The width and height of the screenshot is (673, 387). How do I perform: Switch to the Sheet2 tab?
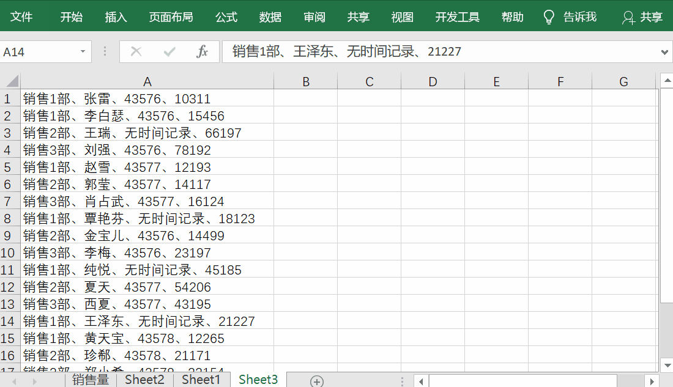(x=144, y=380)
